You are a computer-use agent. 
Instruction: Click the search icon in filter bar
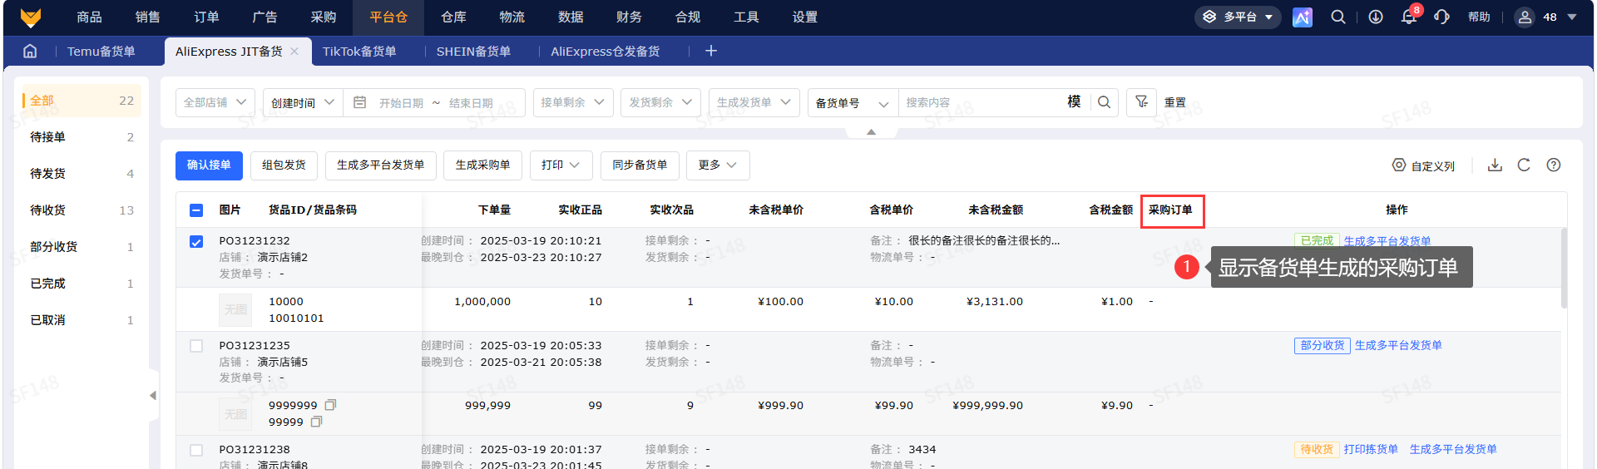coord(1105,102)
